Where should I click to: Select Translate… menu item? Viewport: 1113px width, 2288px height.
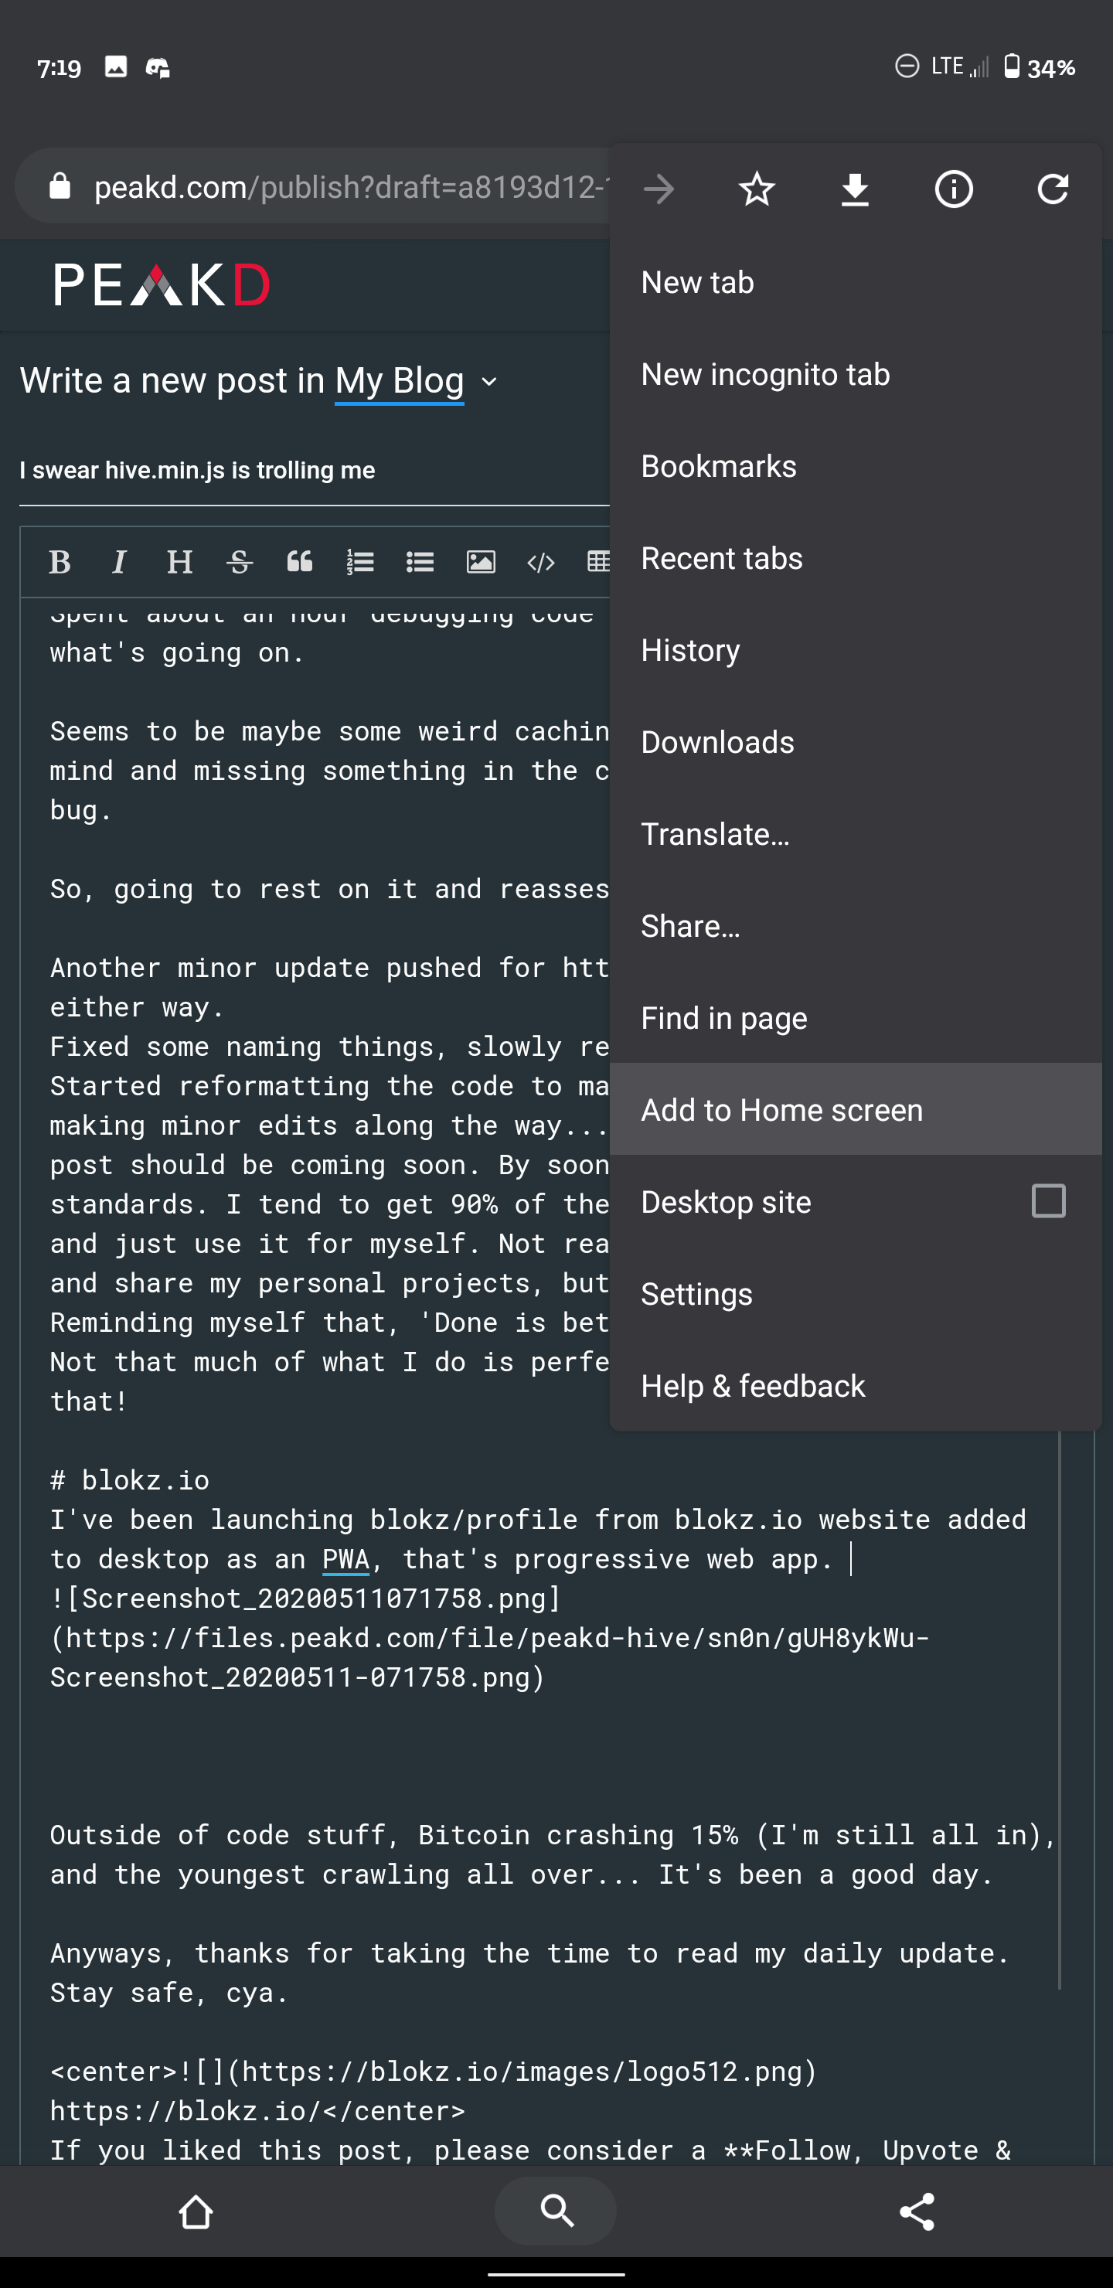(x=856, y=834)
